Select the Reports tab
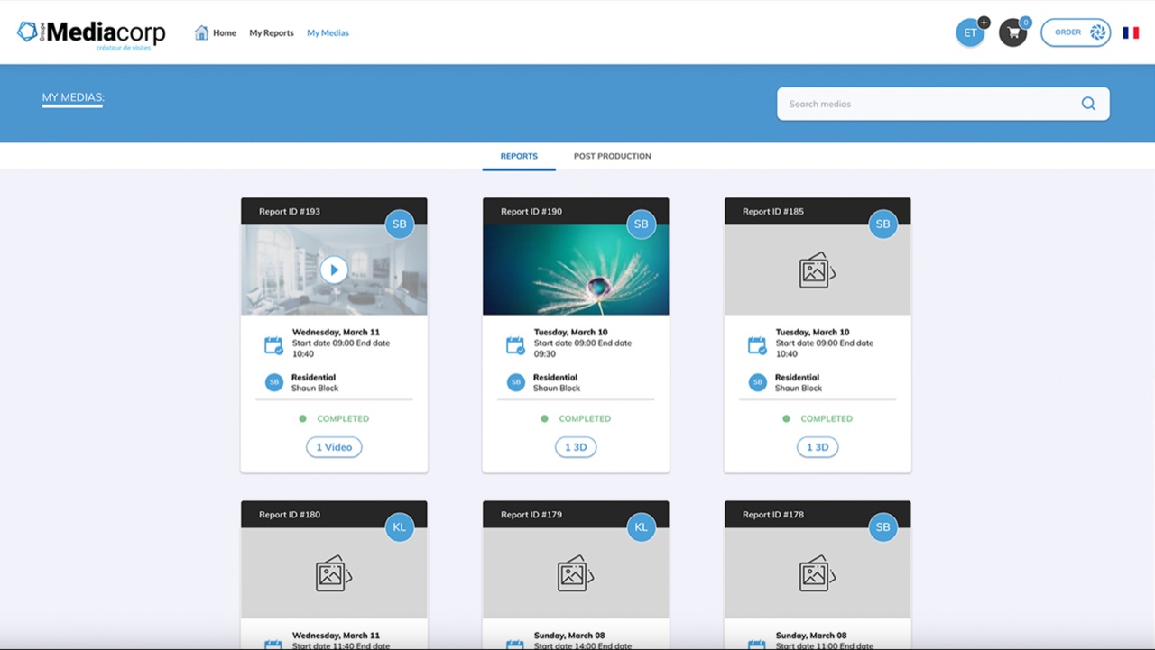 click(x=519, y=156)
